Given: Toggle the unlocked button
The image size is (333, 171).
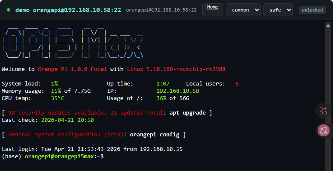Looking at the screenshot, I should [x=312, y=10].
